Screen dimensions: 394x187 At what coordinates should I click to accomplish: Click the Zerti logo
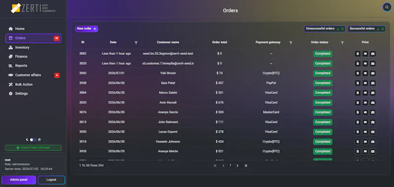(x=33, y=8)
